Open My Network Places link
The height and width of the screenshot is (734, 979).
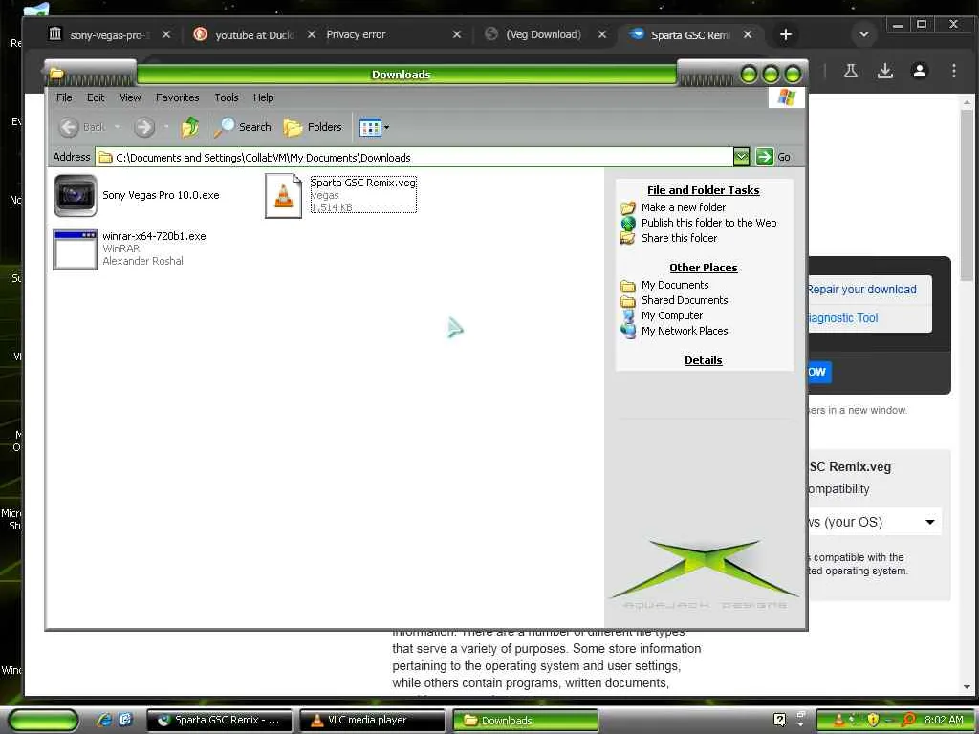point(685,331)
